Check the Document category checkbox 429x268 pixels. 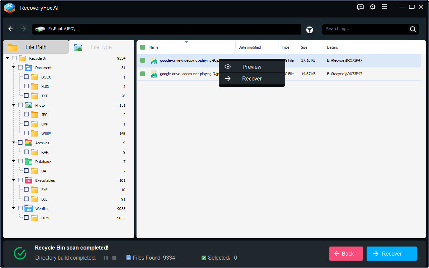point(20,67)
